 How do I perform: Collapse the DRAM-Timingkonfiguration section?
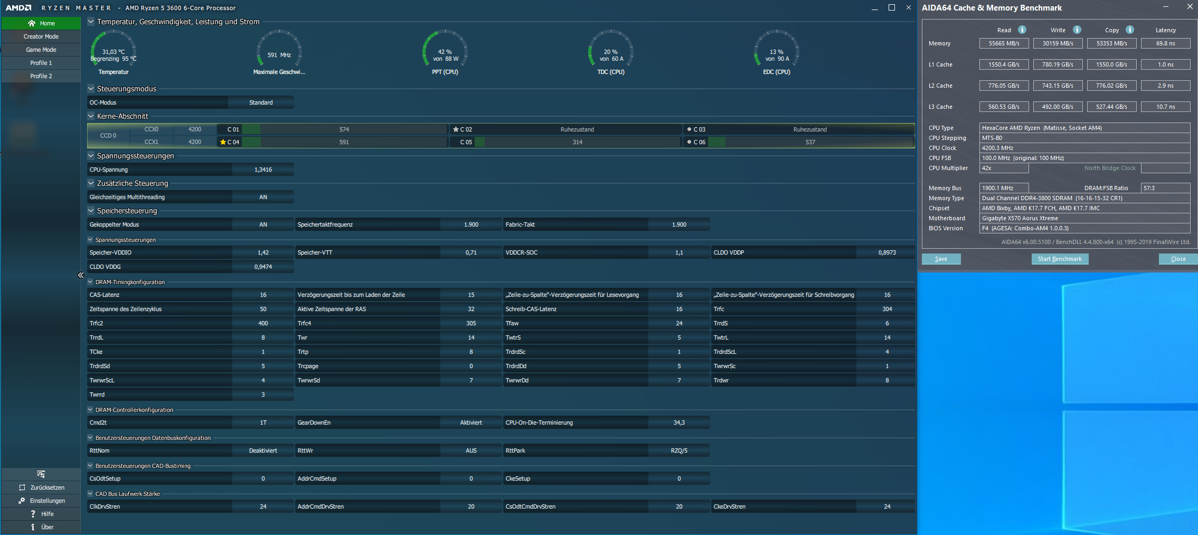point(90,282)
